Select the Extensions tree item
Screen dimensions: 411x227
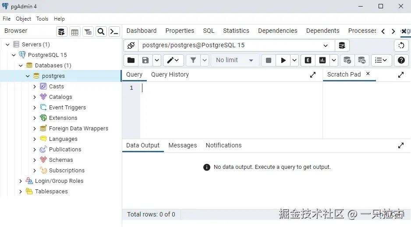pos(63,118)
